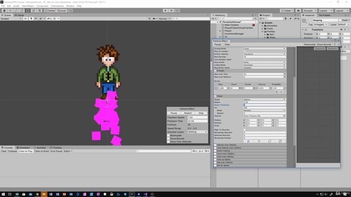Toggle scene audio in Scene toolbar

tap(36, 19)
